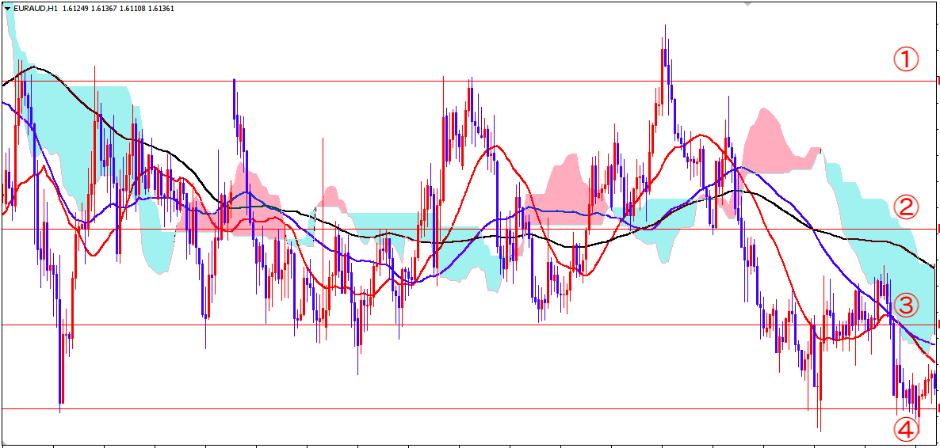The width and height of the screenshot is (940, 448).
Task: Click the pink cloud peak left of ①
Action: point(766,135)
